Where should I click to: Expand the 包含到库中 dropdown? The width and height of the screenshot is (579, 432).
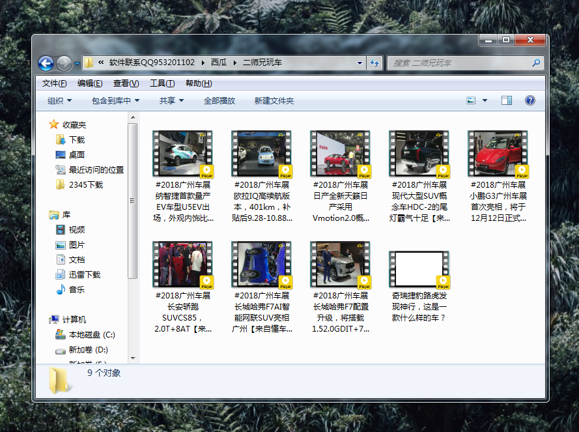click(x=115, y=101)
